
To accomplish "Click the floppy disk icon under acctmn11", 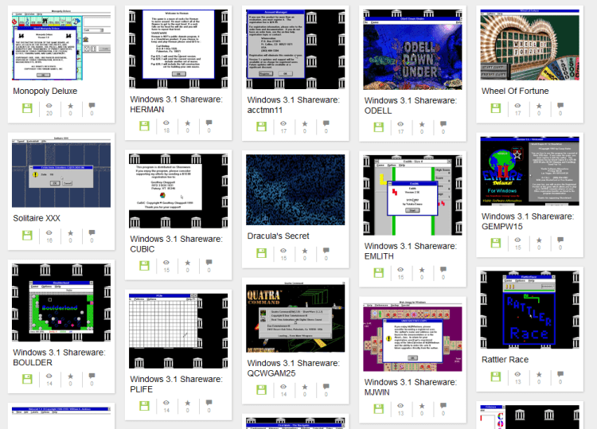I will tap(262, 127).
